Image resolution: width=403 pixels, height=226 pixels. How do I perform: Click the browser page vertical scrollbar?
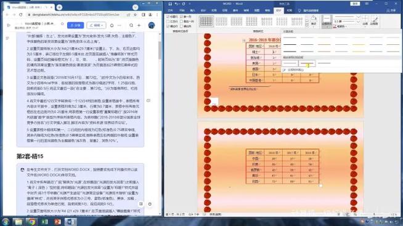[160, 50]
